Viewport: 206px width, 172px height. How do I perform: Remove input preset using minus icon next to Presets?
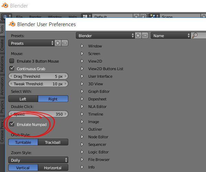point(65,43)
